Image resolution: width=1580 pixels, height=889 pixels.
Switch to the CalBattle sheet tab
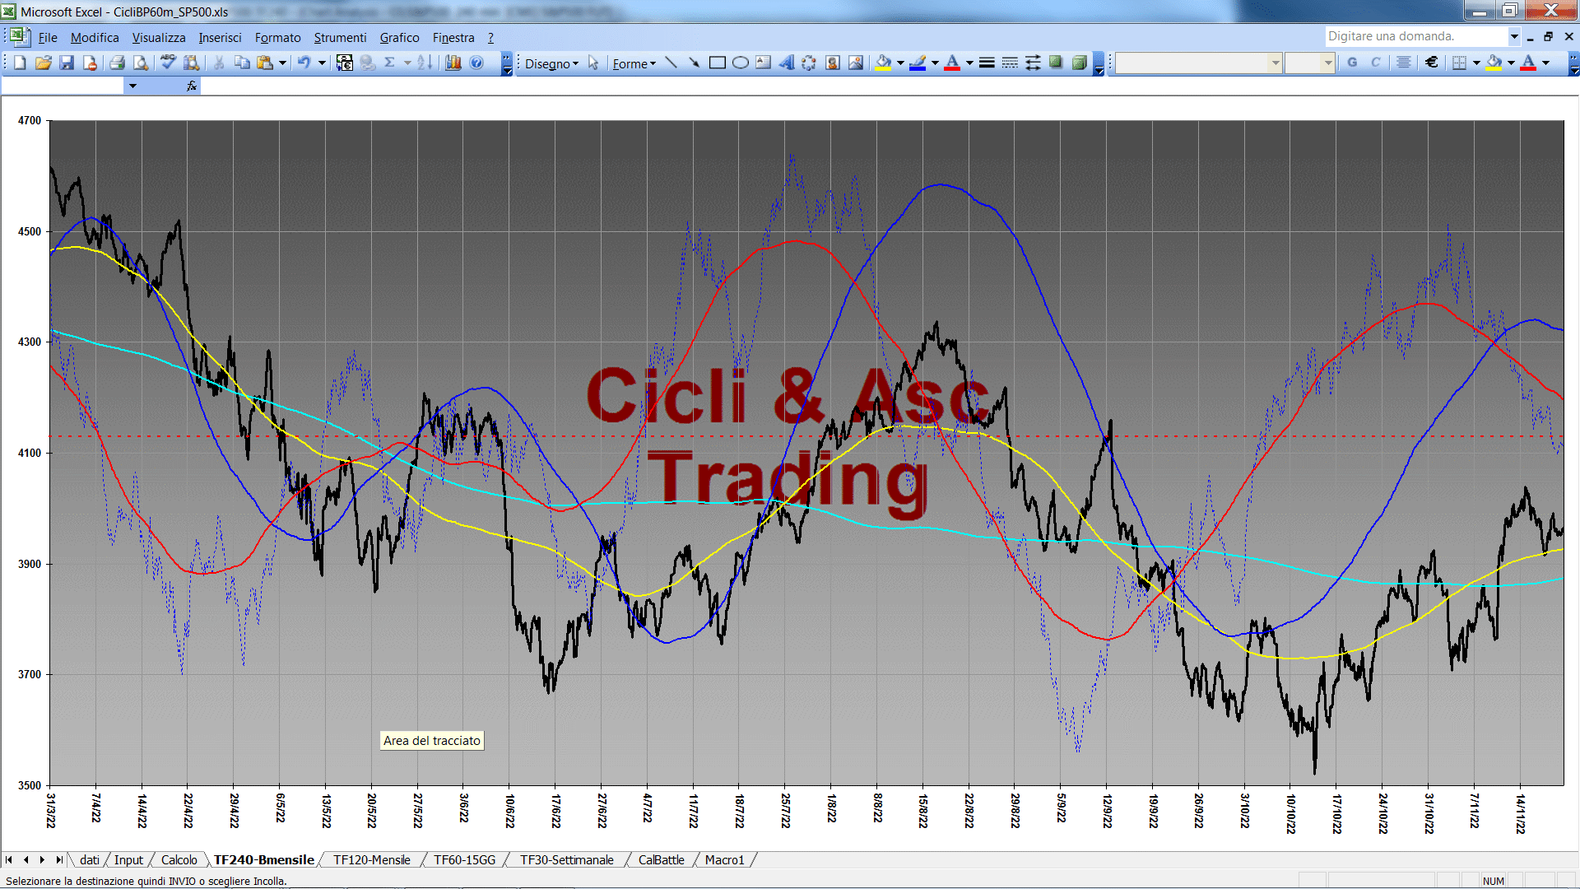[661, 860]
